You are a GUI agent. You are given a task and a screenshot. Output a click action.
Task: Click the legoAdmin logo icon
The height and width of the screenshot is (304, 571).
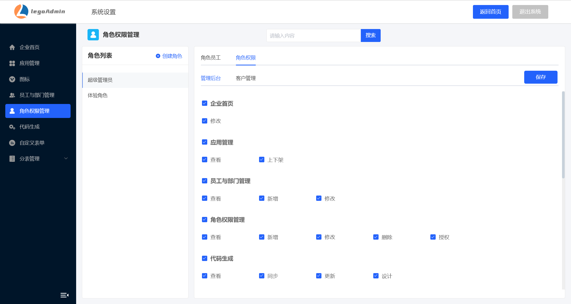[x=21, y=12]
